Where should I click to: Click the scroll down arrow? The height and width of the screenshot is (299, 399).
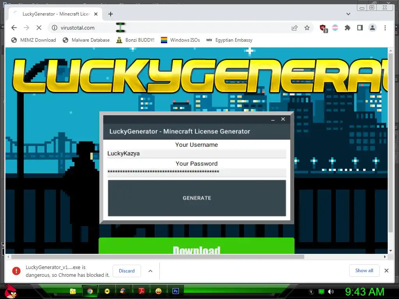390,251
